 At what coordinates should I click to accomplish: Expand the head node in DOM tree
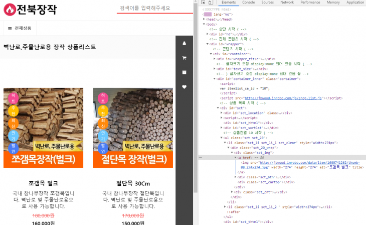pyautogui.click(x=204, y=19)
